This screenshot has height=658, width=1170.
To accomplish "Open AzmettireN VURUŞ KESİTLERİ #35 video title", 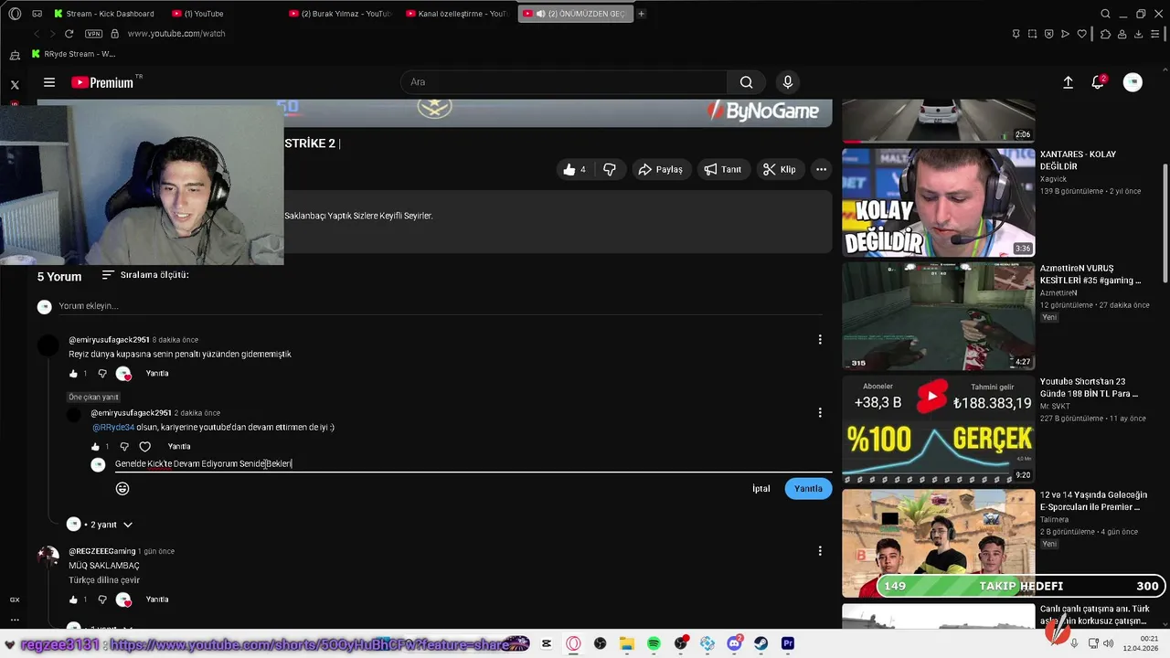I will 1090,274.
